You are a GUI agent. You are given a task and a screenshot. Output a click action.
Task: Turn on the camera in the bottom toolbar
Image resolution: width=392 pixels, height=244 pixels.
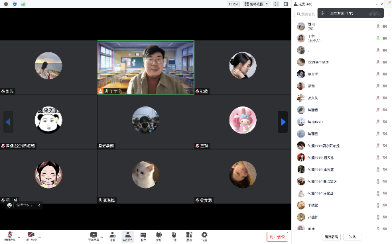[x=31, y=236]
